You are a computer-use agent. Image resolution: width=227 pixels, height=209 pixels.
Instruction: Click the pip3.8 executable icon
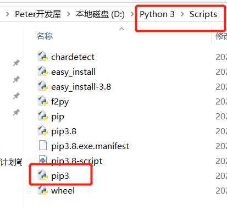pyautogui.click(x=43, y=130)
